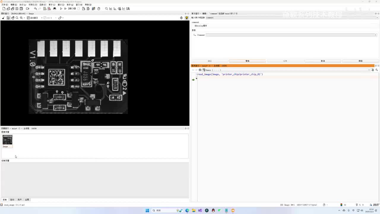
Task: Click the 替换 (Replace) button
Action: 247,61
